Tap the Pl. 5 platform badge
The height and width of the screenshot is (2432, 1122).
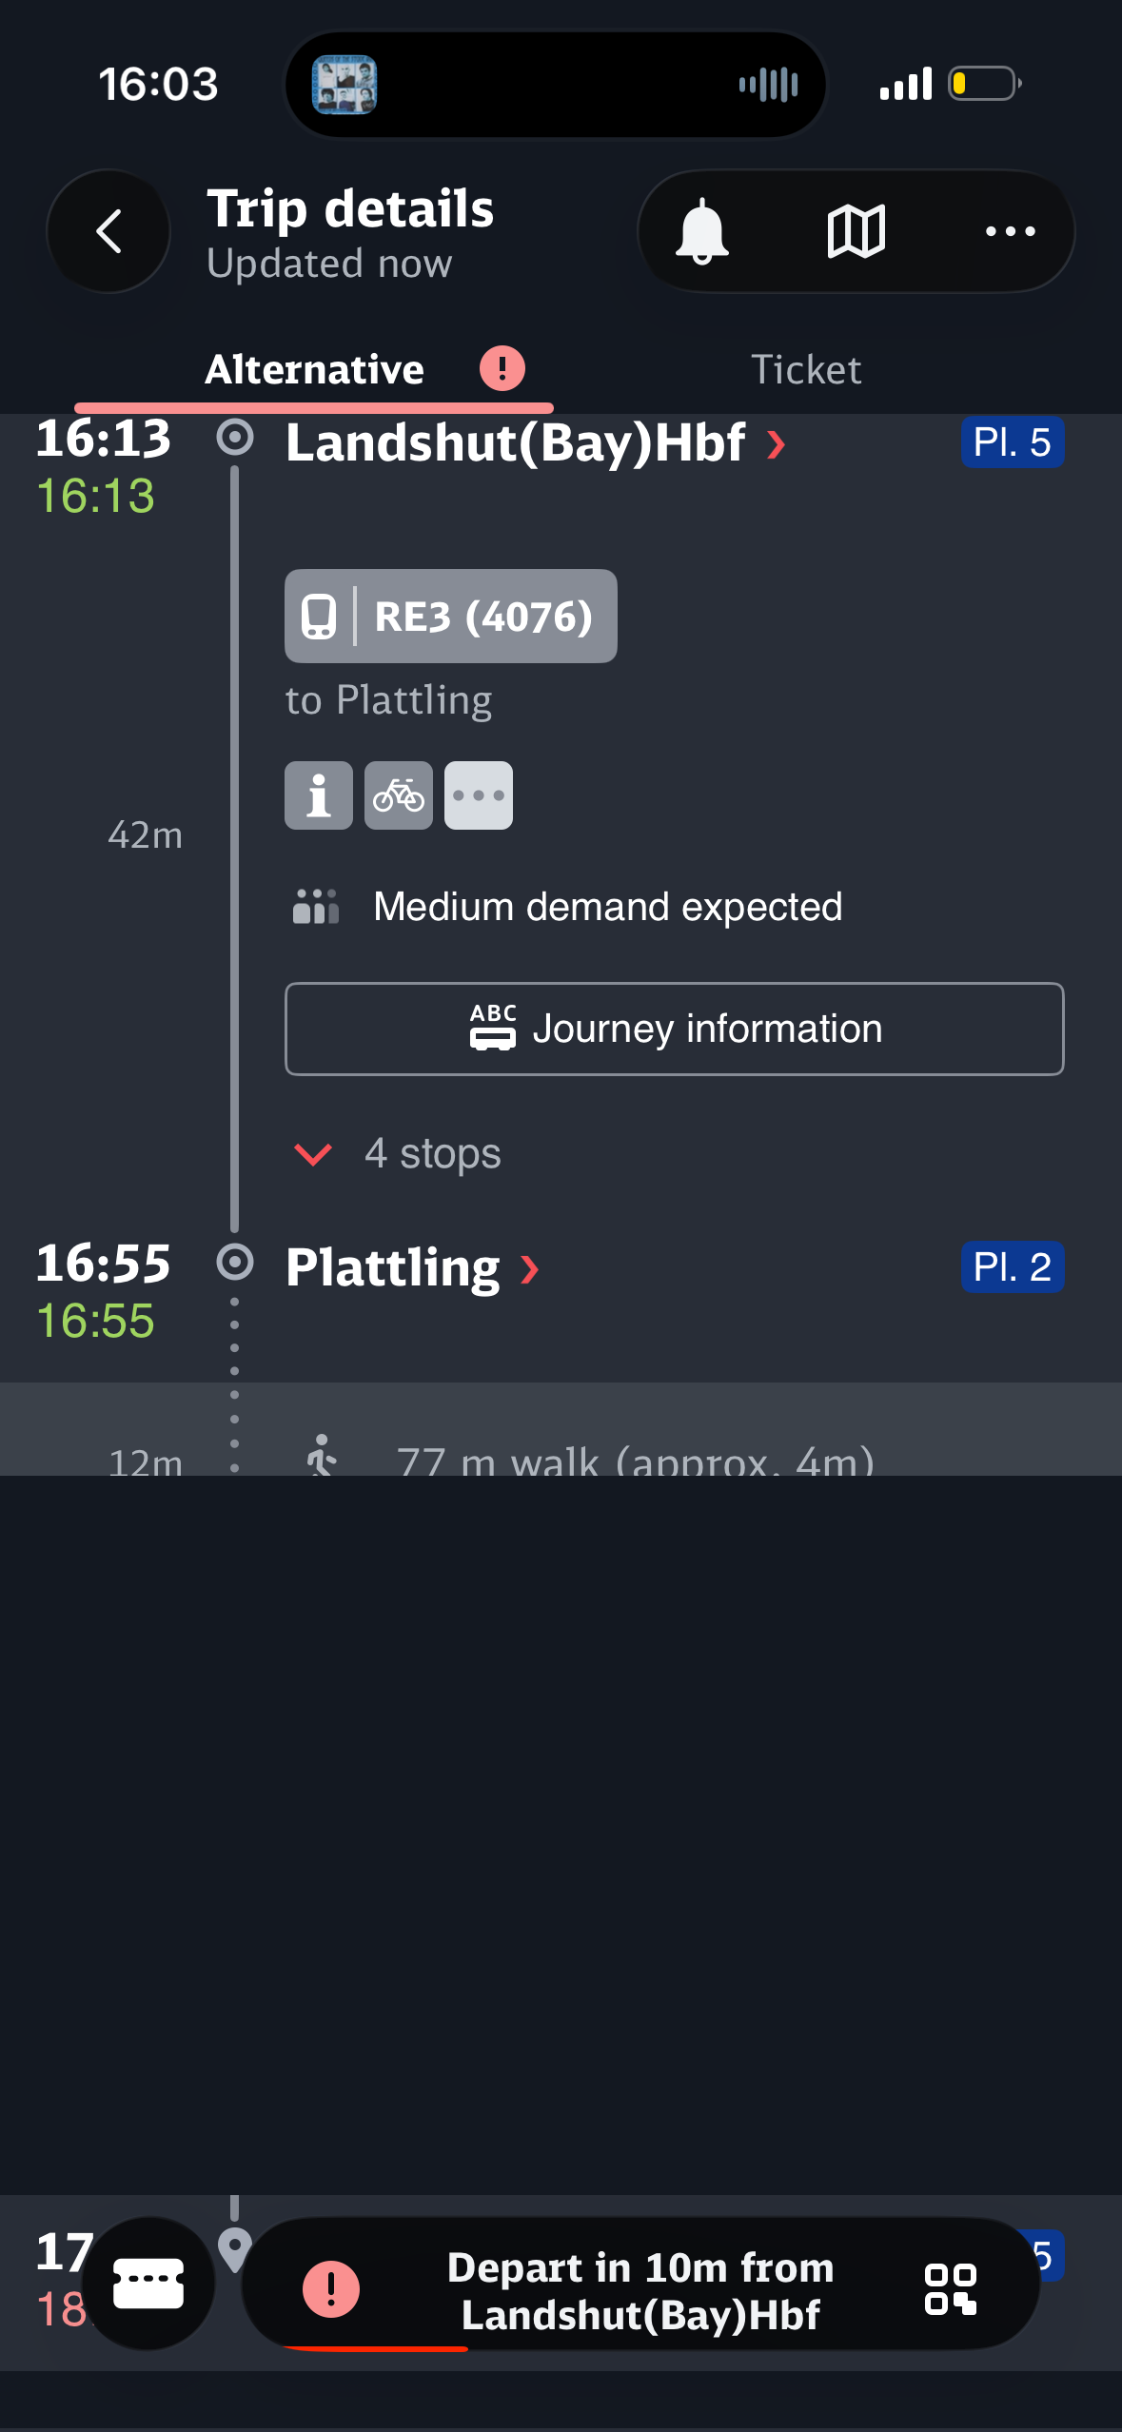1012,442
